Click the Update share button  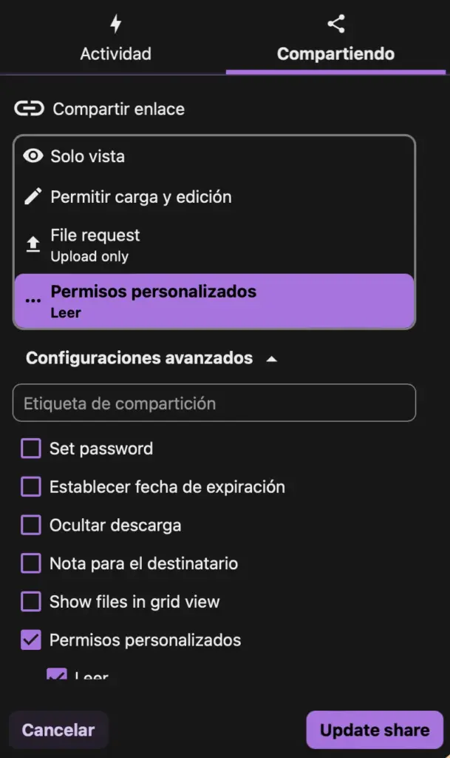(374, 731)
